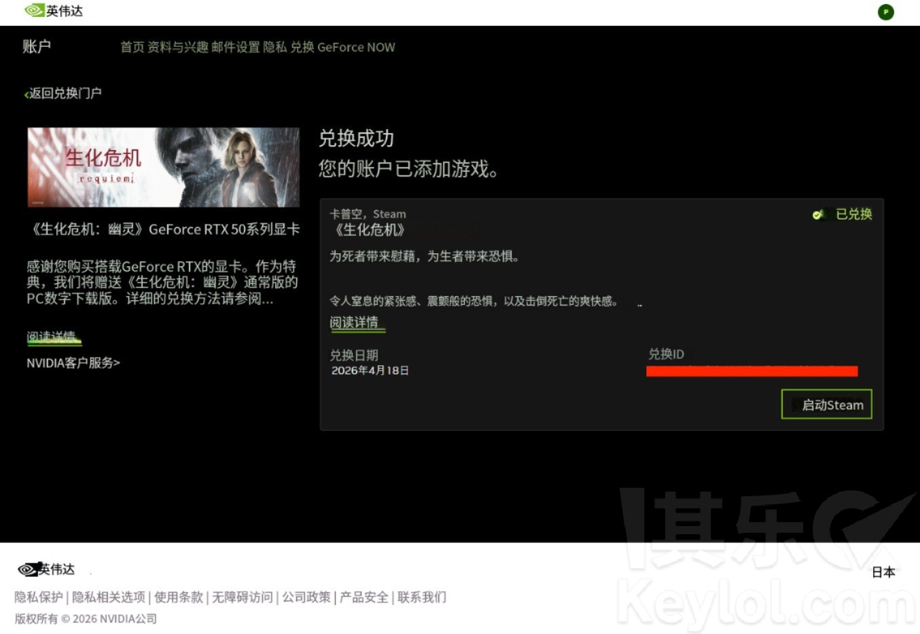Go to 隐私 navigation item
This screenshot has width=920, height=634.
pyautogui.click(x=275, y=48)
